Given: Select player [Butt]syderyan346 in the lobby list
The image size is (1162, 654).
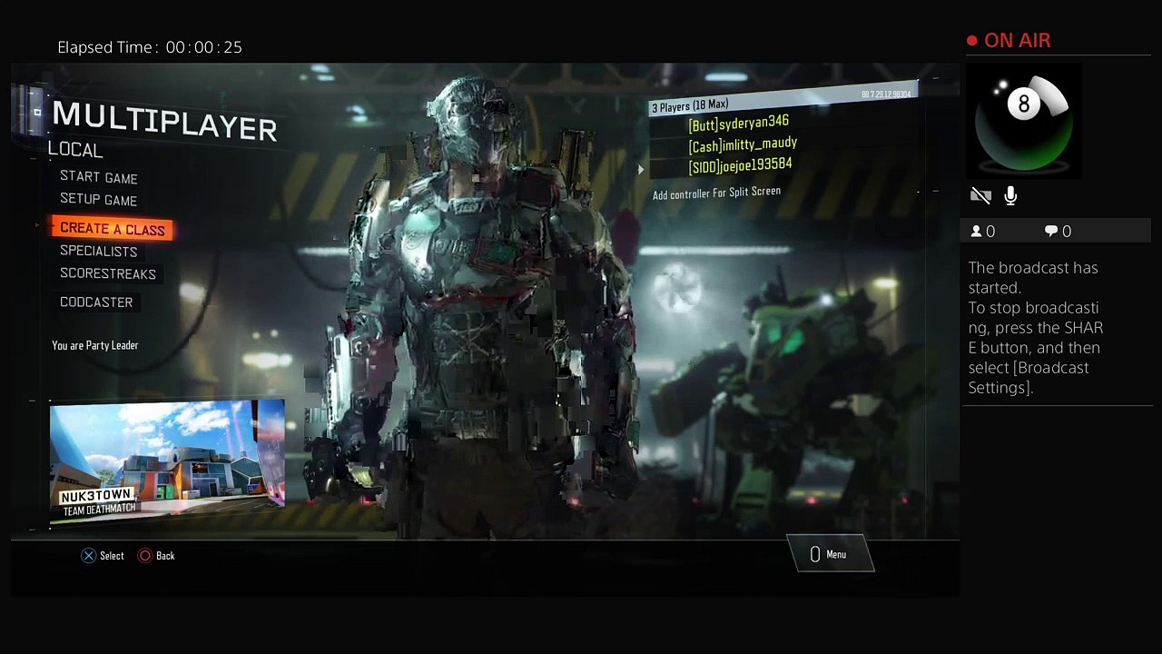Looking at the screenshot, I should point(739,123).
